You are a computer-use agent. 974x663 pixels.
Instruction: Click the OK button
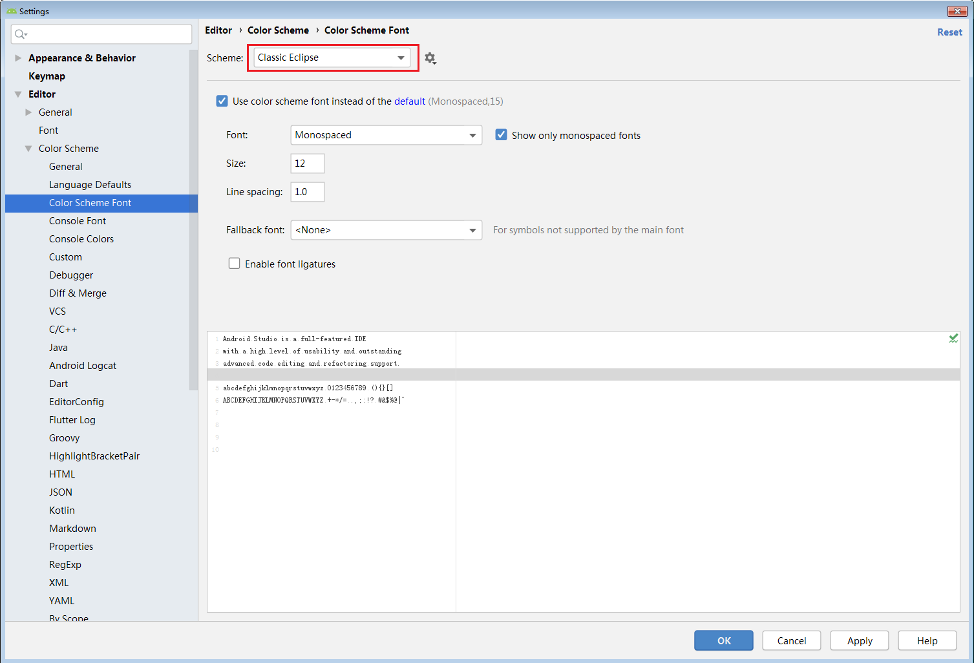[724, 640]
